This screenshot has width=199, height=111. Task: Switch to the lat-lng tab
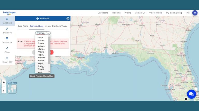(48, 26)
